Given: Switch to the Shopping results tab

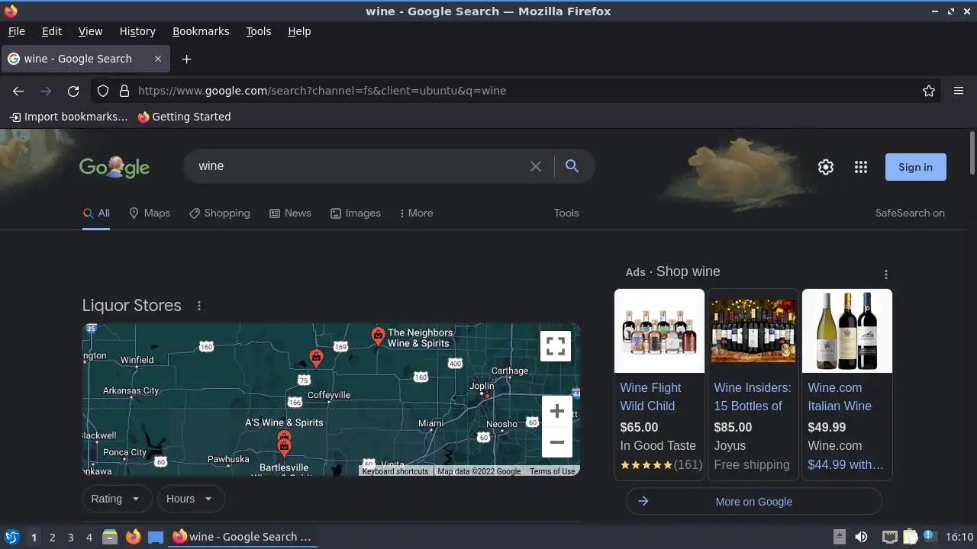Looking at the screenshot, I should [220, 213].
